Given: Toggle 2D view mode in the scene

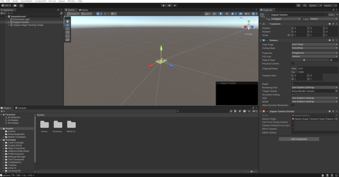Looking at the screenshot, I should coord(215,14).
